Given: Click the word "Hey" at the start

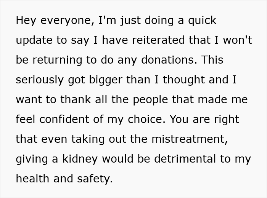Looking at the screenshot, I should (x=26, y=21).
